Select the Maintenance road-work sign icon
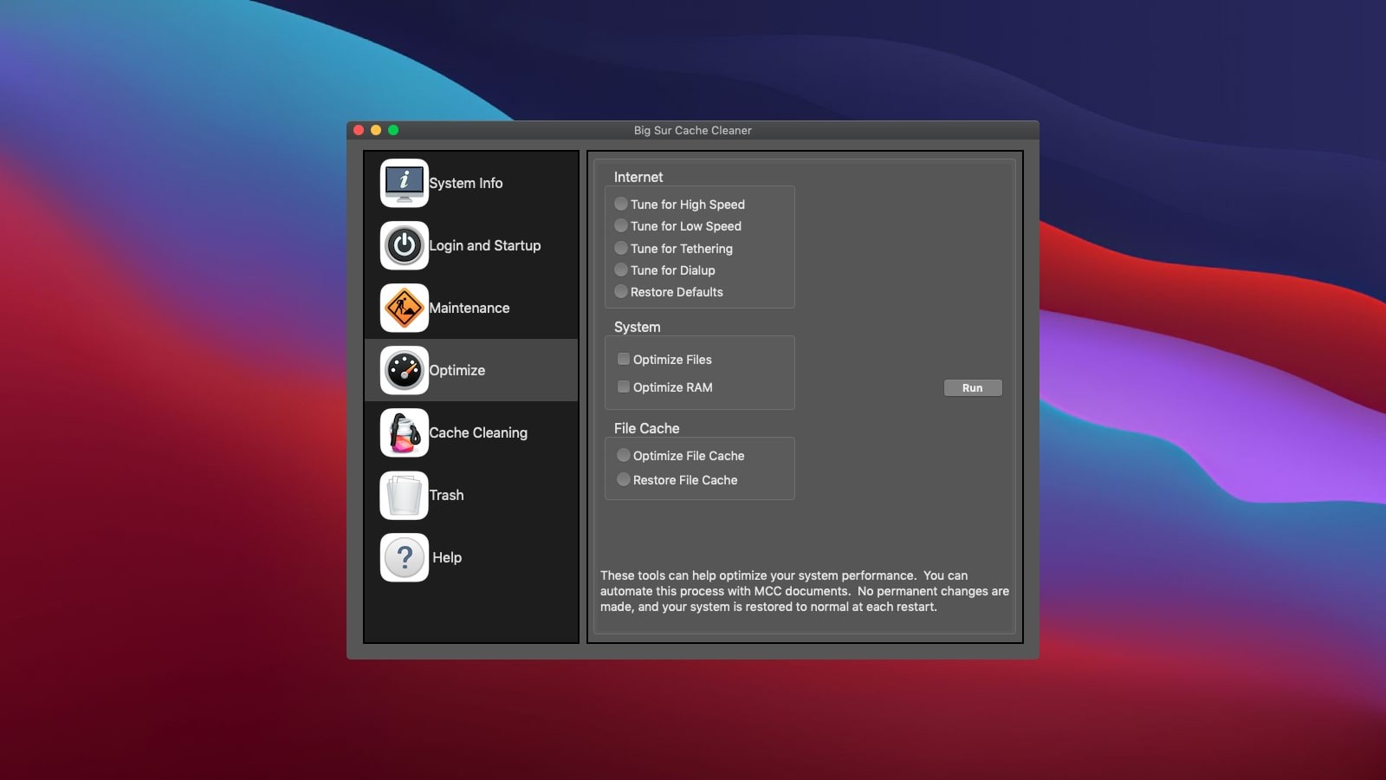The width and height of the screenshot is (1386, 780). click(x=404, y=308)
